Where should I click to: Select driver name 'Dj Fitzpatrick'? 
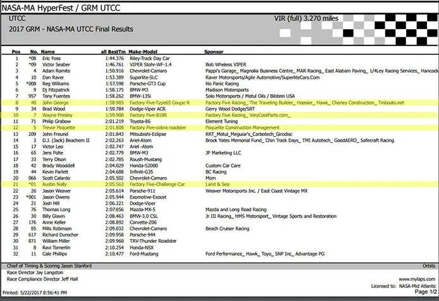[56, 90]
